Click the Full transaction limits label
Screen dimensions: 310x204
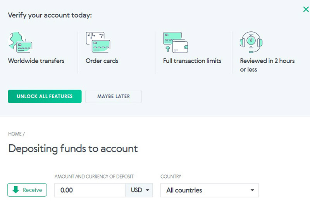click(x=192, y=61)
